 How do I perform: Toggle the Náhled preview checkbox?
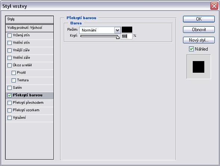pos(191,49)
